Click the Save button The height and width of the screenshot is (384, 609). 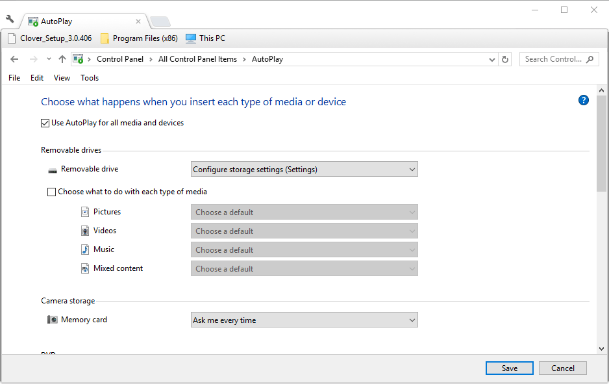click(510, 368)
